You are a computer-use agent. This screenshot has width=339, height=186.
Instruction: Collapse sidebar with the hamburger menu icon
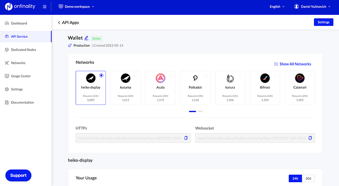44,7
